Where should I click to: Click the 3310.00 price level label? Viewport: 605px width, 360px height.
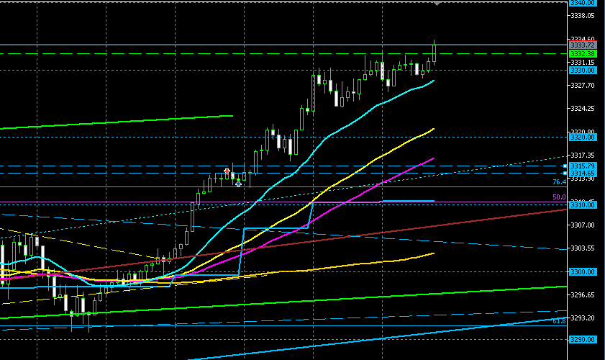[581, 204]
